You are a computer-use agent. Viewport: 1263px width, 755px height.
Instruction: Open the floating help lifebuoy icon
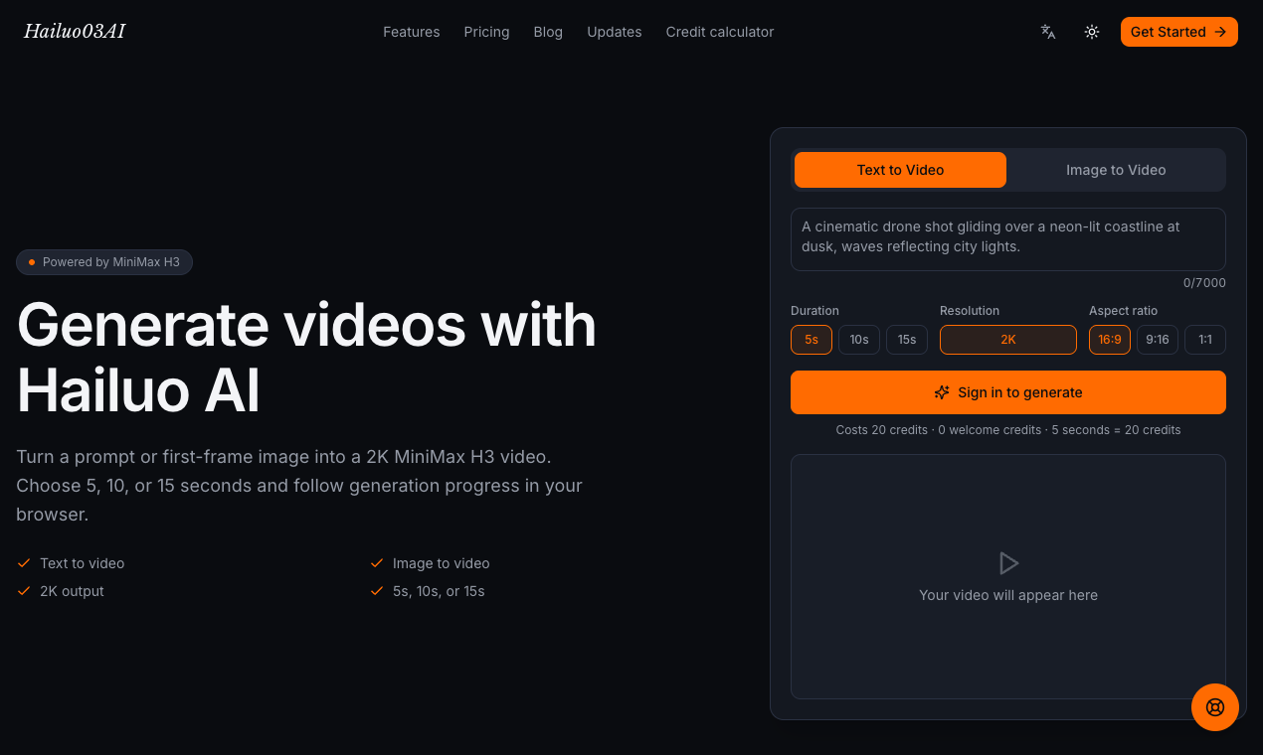(1215, 707)
